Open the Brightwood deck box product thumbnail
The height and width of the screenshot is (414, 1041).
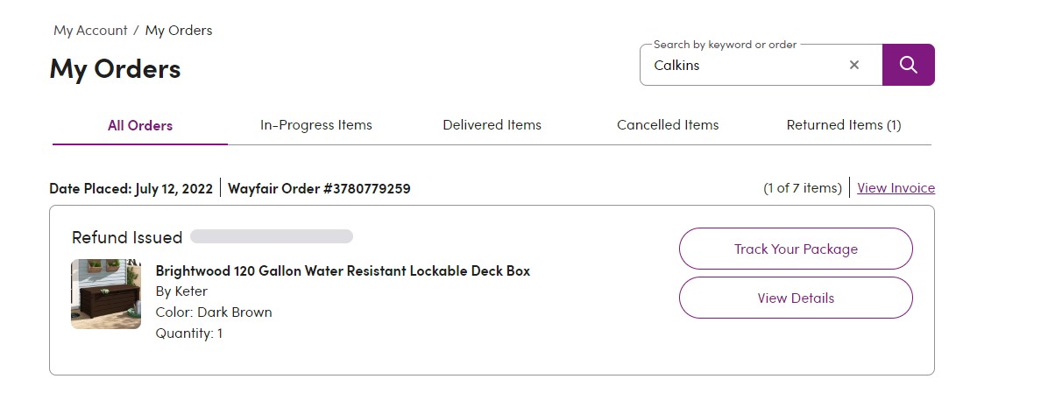(106, 294)
